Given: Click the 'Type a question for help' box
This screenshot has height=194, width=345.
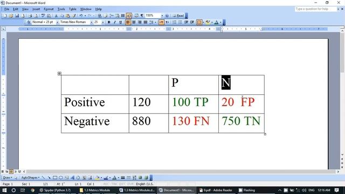Looking at the screenshot, I should 316,9.
